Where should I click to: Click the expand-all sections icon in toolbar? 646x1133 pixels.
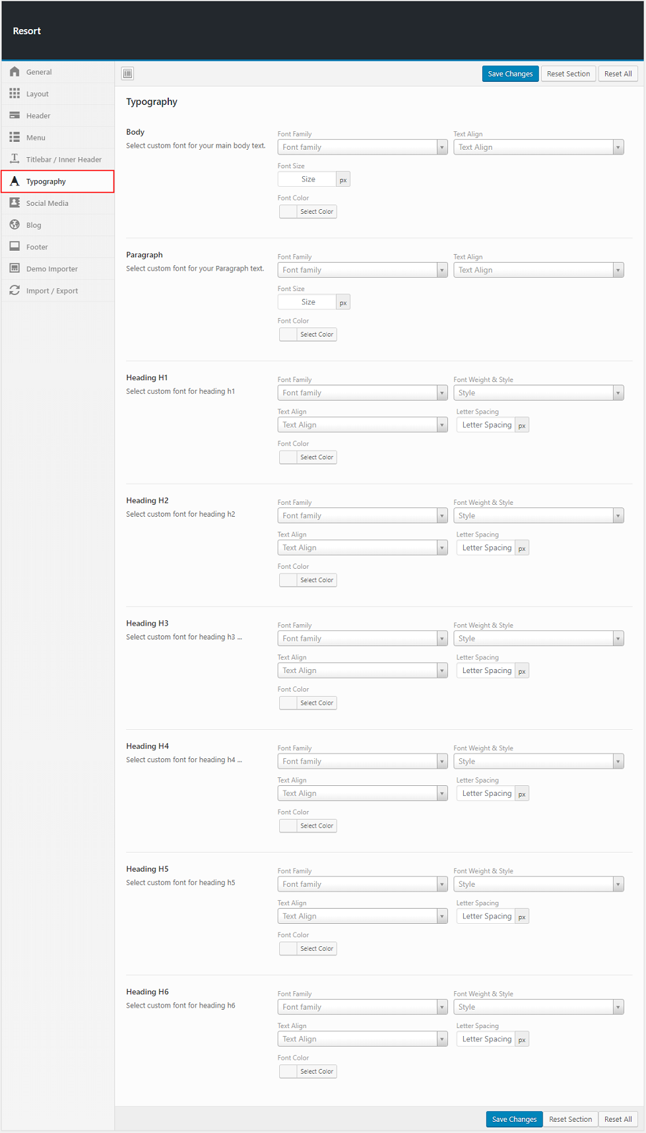(x=128, y=73)
